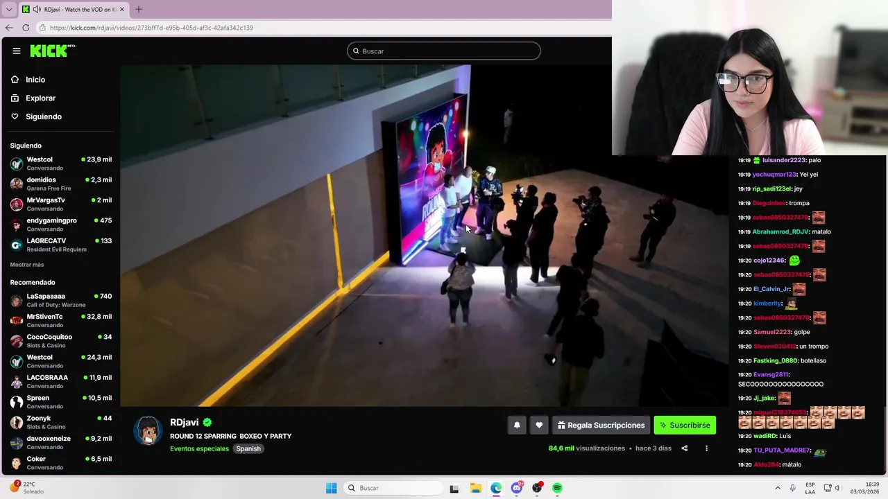Click RDjavi streamer avatar

[x=148, y=431]
